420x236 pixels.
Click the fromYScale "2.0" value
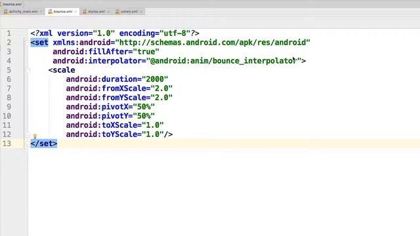click(x=161, y=98)
